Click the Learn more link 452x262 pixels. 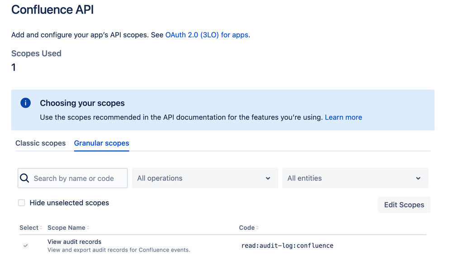coord(343,117)
